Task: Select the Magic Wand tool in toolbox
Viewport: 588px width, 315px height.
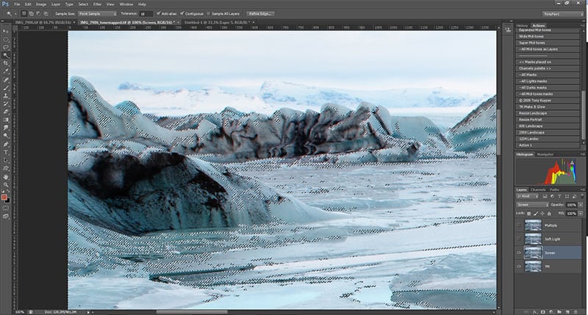Action: tap(6, 55)
